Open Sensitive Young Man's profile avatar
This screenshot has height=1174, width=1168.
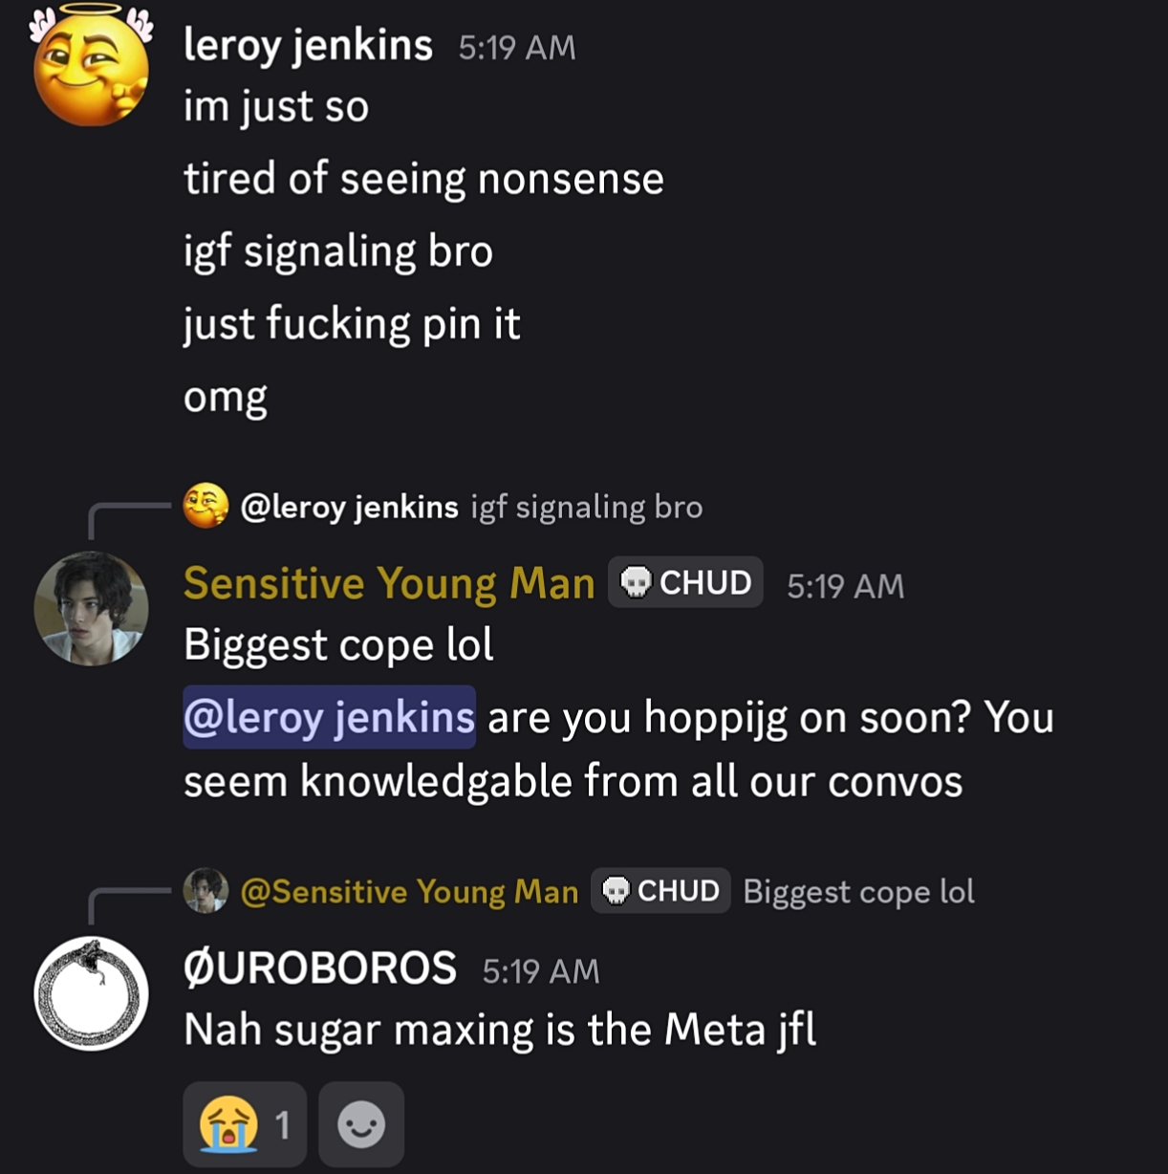pos(91,608)
